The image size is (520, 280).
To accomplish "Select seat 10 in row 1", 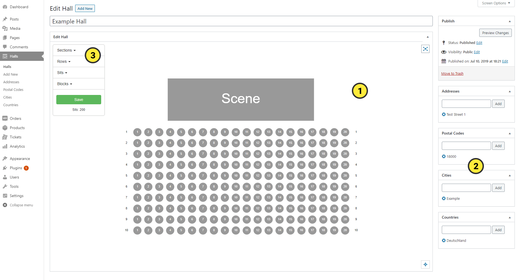I will (x=236, y=132).
